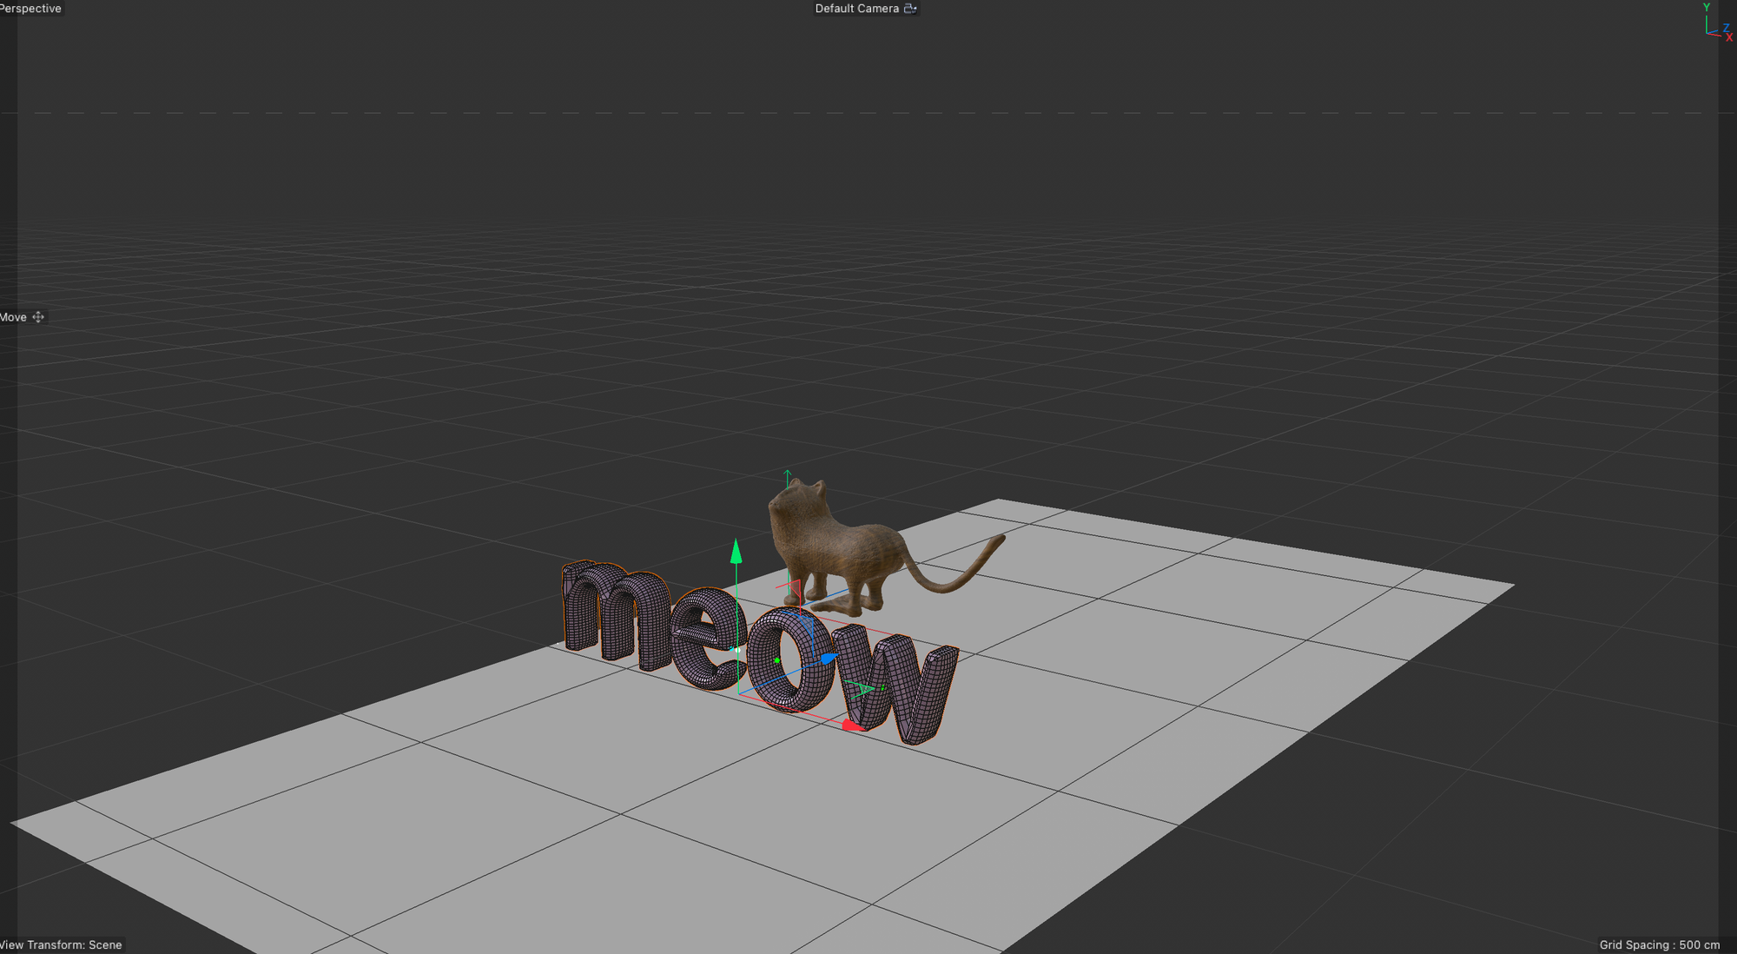Click the Grid Spacing 500 cm readout
Viewport: 1737px width, 954px height.
coord(1659,944)
